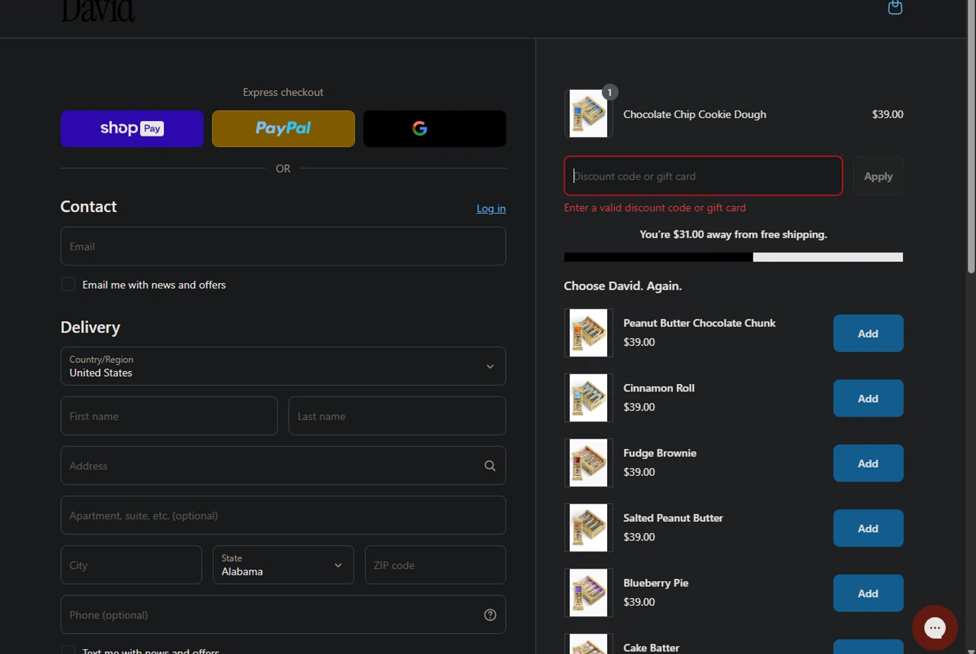The image size is (976, 654).
Task: Add Fudge Brownie to order
Action: click(868, 463)
